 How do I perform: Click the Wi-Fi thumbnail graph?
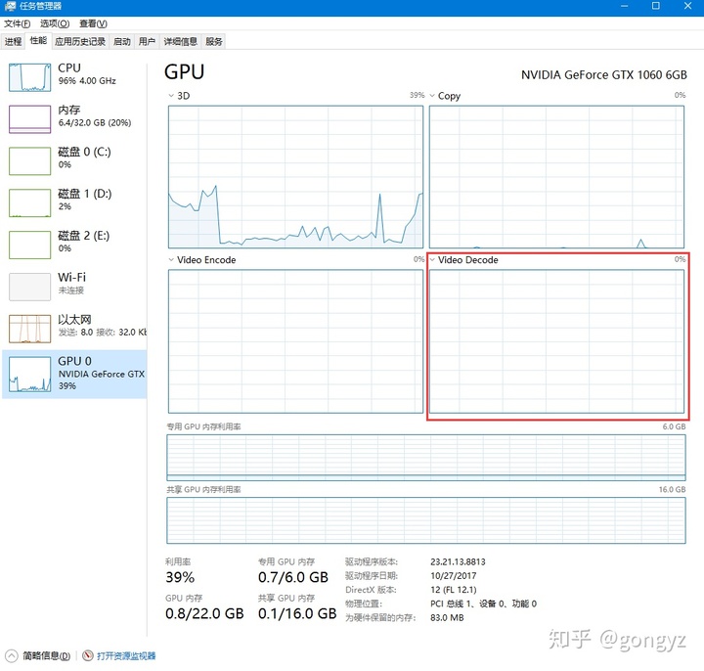(29, 287)
